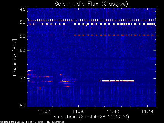Click the dashed white line at 55 MHz
The width and height of the screenshot is (164, 123).
[x=115, y=35]
